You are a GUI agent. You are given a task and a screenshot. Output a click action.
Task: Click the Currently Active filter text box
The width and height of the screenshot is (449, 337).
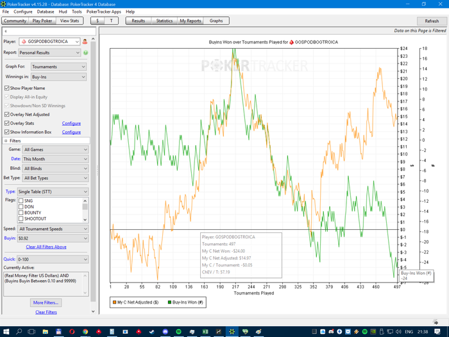pos(46,284)
